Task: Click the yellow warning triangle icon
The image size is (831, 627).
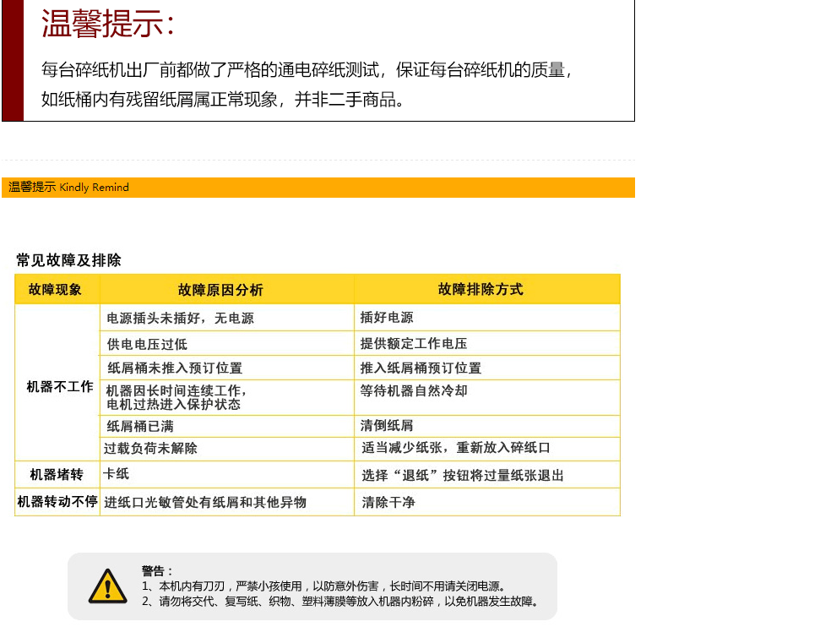Action: [107, 586]
